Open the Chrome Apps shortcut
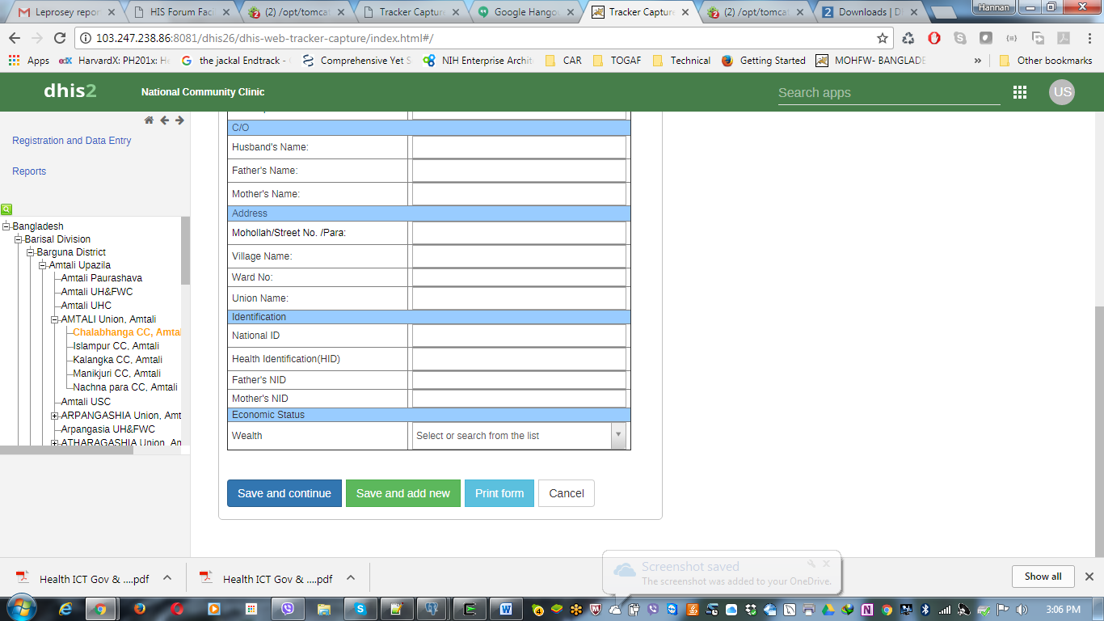 pyautogui.click(x=28, y=61)
